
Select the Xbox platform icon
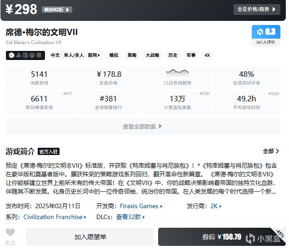click(x=32, y=55)
